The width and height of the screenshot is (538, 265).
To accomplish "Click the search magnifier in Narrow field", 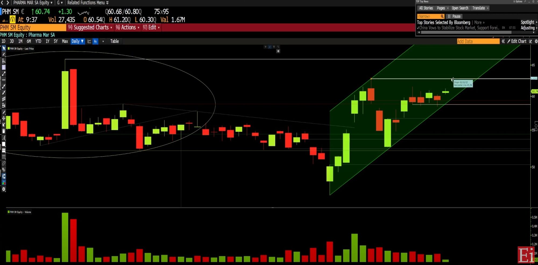I will point(442,16).
